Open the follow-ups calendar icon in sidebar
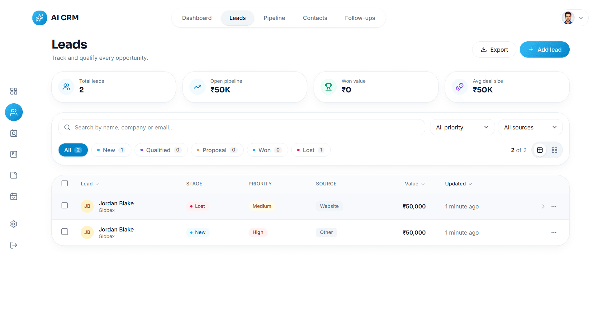The height and width of the screenshot is (336, 598). [x=14, y=196]
